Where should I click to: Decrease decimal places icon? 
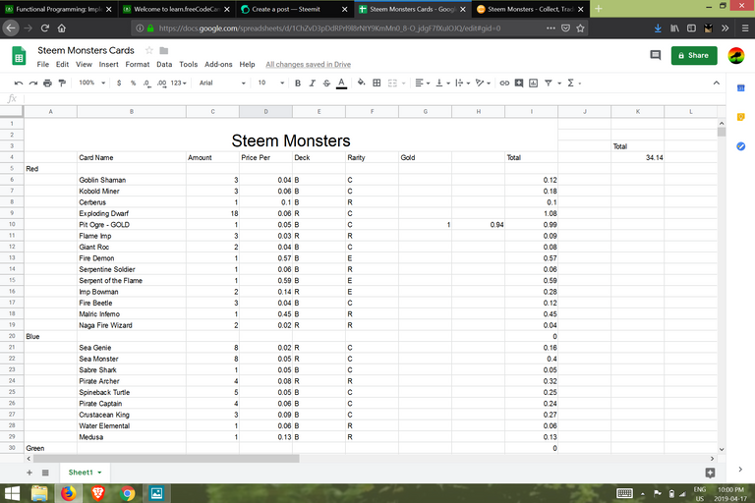(146, 84)
